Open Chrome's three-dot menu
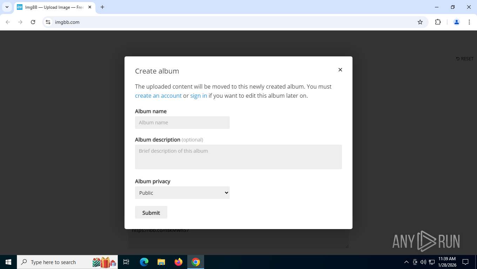 tap(469, 22)
